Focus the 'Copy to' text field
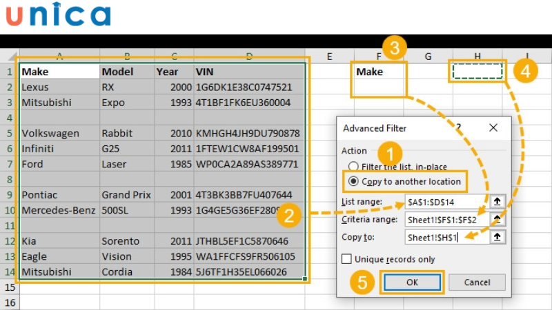The width and height of the screenshot is (552, 310). (x=445, y=236)
